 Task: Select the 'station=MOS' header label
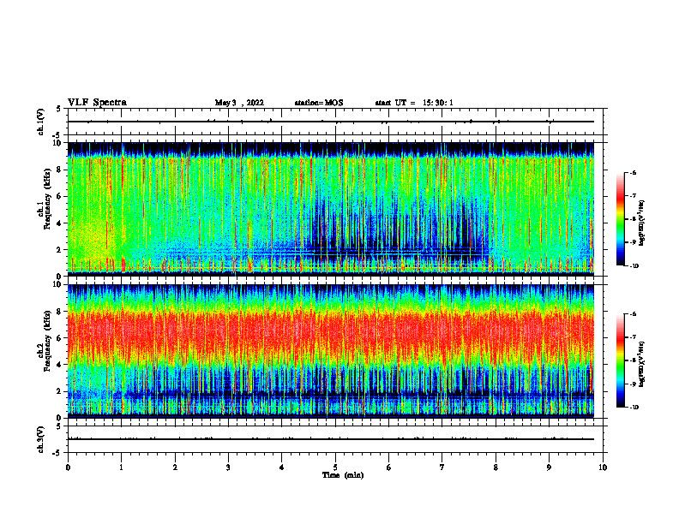click(319, 103)
